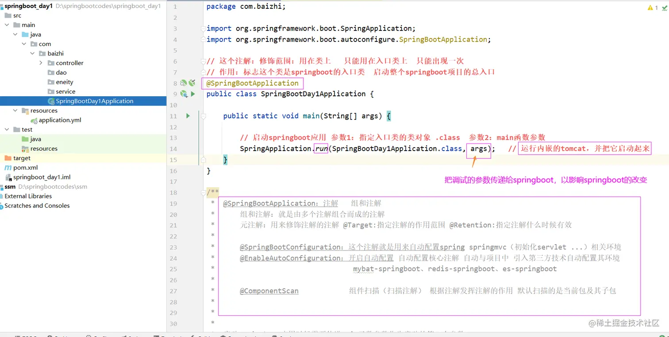The width and height of the screenshot is (669, 337).
Task: Click the italic 'run' method call on line 14
Action: coord(321,149)
